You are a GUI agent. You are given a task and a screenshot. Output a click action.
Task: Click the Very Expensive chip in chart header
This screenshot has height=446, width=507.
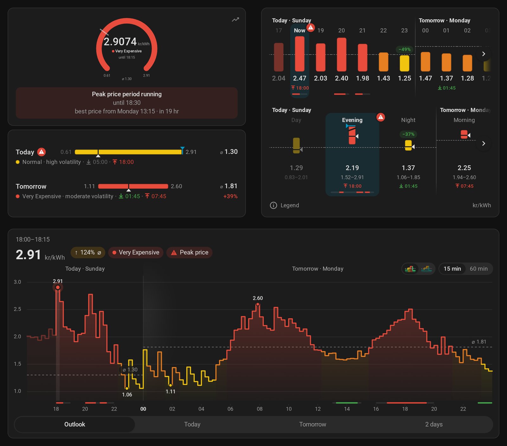point(136,252)
